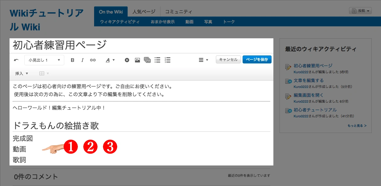The width and height of the screenshot is (381, 186).
Task: Open 動画 in navigation bar
Action: (189, 22)
